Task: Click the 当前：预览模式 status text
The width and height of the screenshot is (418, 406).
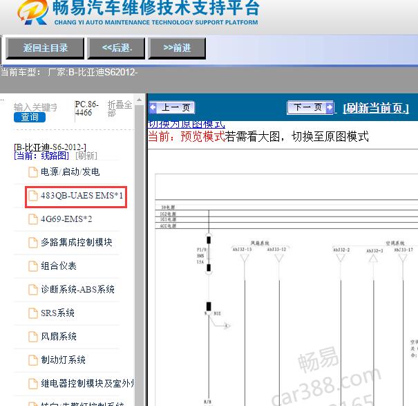Action: [187, 137]
